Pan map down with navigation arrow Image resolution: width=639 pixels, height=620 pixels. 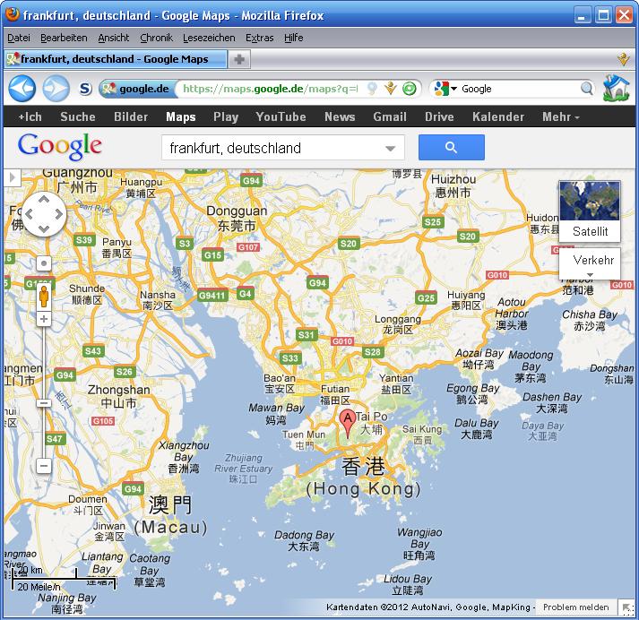tap(44, 229)
